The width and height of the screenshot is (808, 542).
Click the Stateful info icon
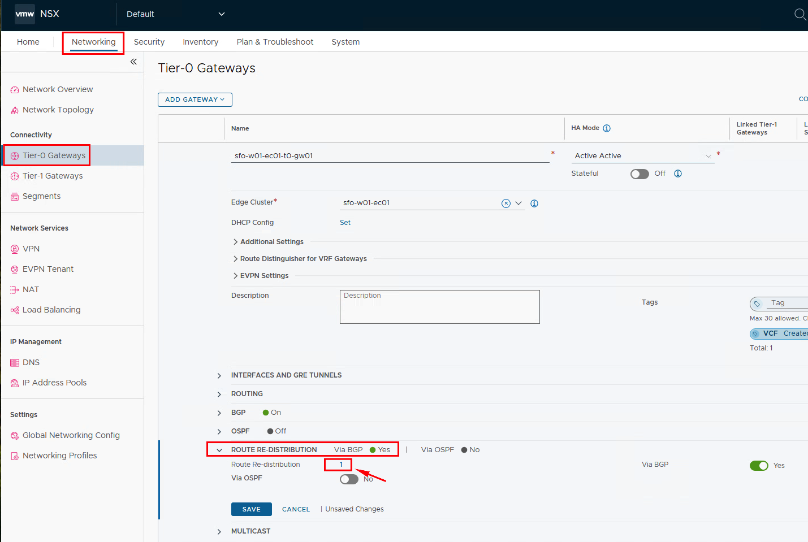click(678, 174)
